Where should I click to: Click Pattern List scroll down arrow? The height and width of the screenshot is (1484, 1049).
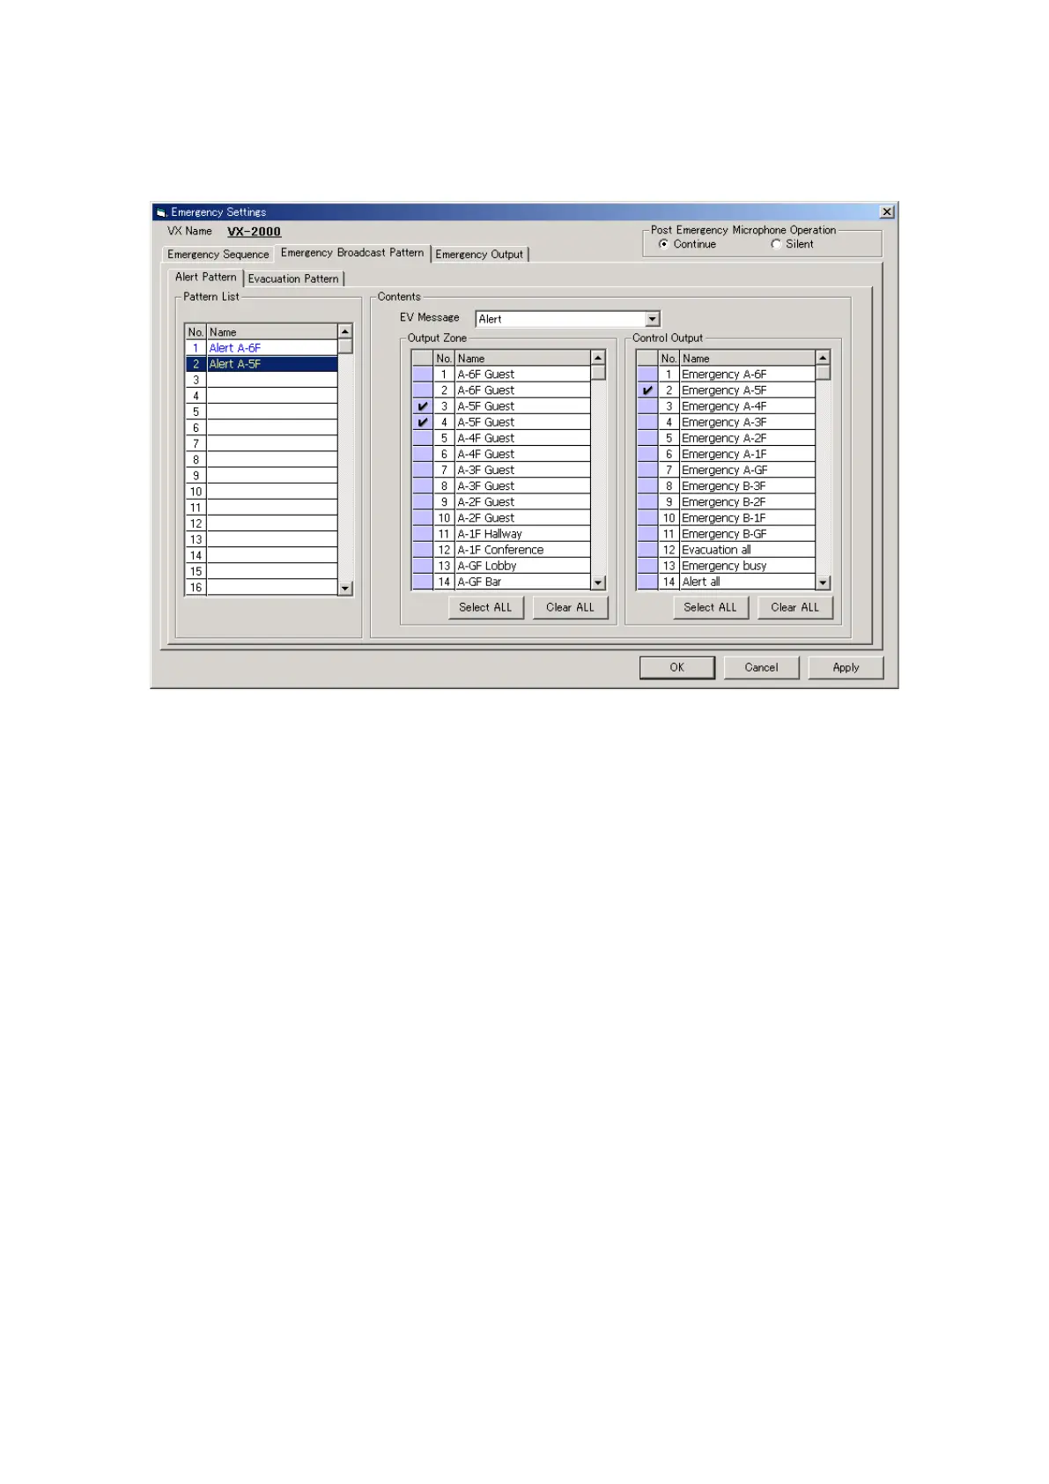(x=345, y=588)
